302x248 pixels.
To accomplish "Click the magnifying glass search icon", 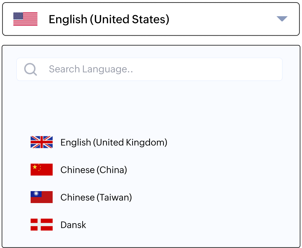I will click(30, 69).
